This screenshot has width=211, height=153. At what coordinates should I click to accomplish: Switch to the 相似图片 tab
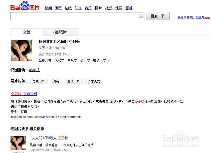pyautogui.click(x=60, y=32)
